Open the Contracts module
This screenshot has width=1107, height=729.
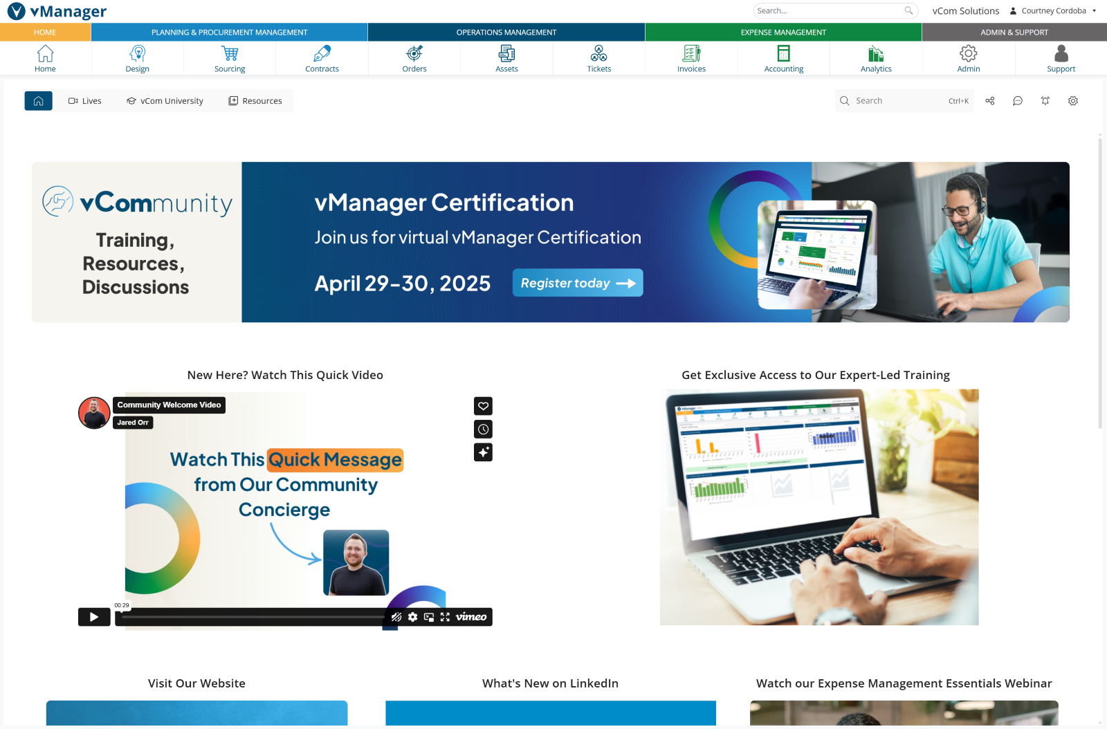(x=322, y=59)
